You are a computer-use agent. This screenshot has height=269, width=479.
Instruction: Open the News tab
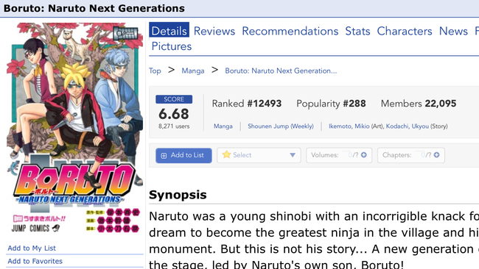pos(453,31)
